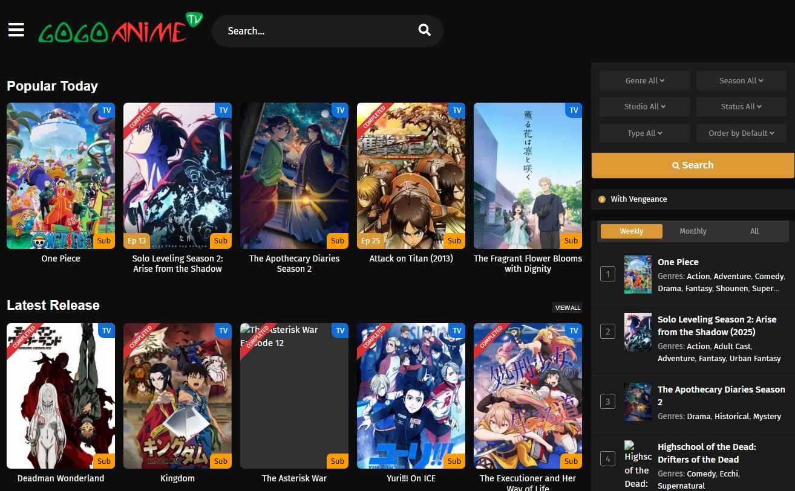This screenshot has width=795, height=491.
Task: Click the TV badge on the One Piece poster
Action: coord(106,110)
